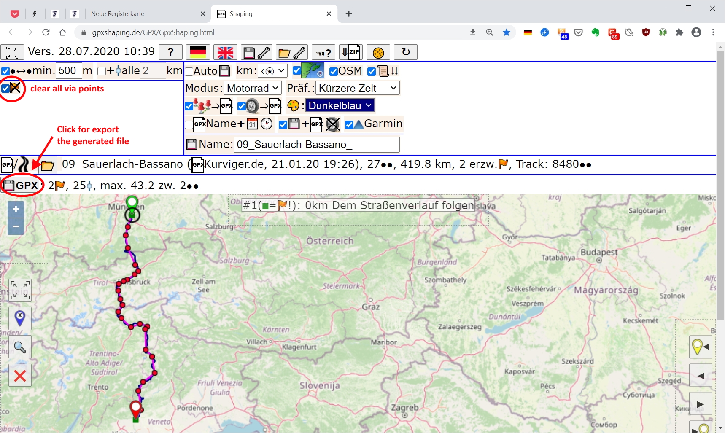Switch language to English via the UK flag
This screenshot has height=433, width=725.
tap(225, 52)
